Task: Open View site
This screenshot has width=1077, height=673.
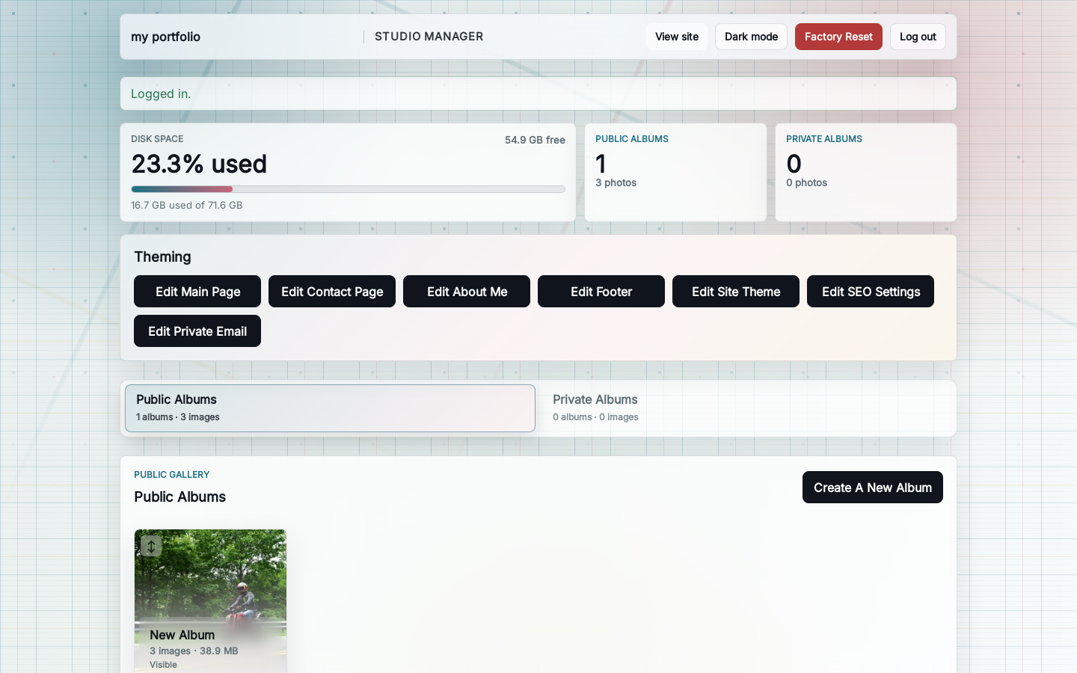Action: (x=677, y=37)
